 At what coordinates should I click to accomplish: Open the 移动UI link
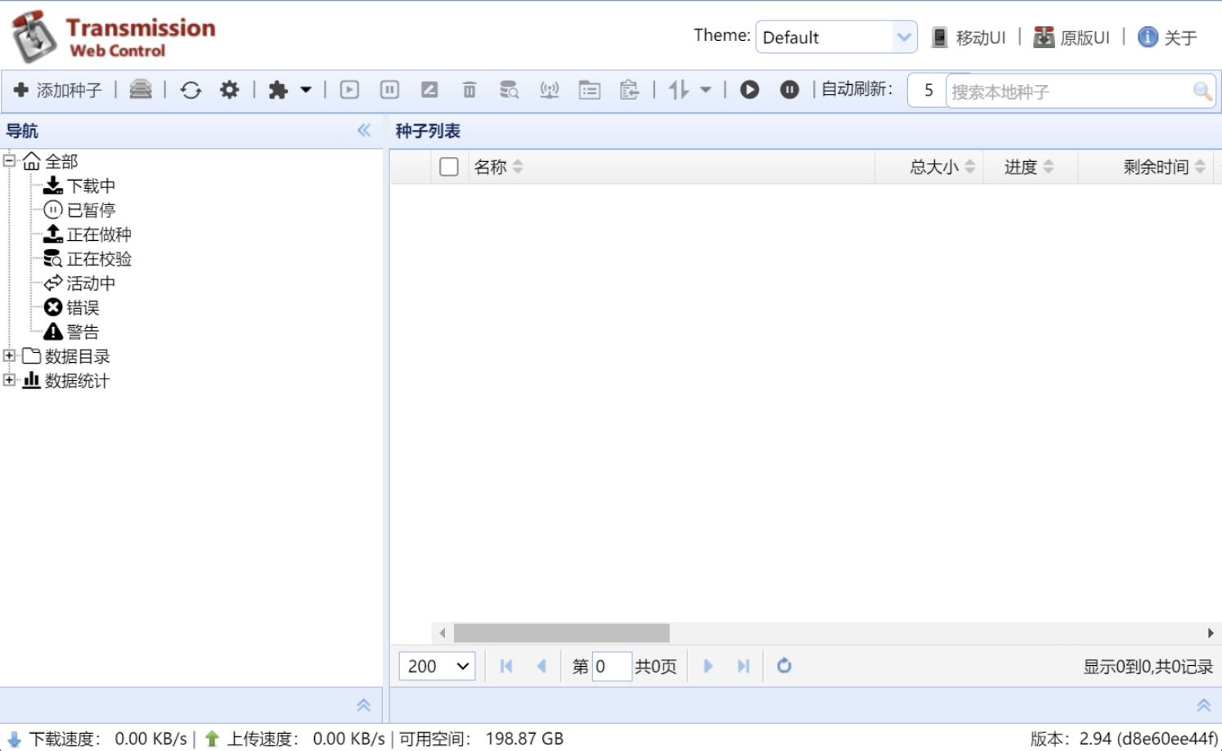tap(969, 38)
